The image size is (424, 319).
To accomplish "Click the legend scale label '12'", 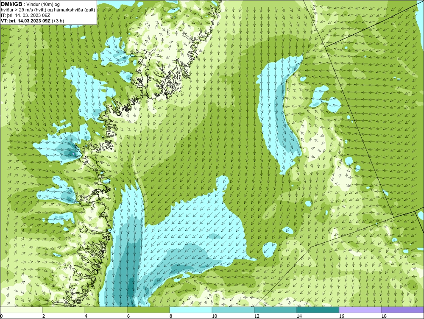I will (257, 316).
